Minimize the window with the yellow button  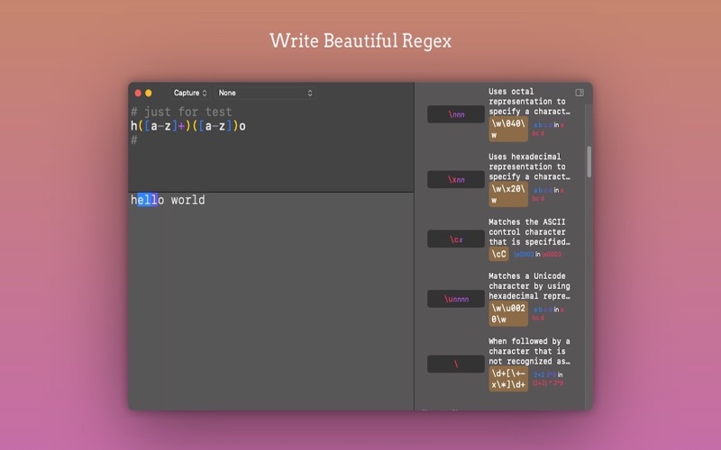149,93
